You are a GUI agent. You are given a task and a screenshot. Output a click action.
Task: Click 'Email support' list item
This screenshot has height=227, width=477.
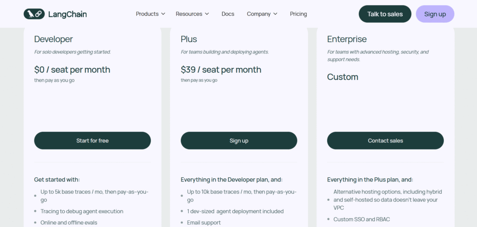click(x=204, y=222)
